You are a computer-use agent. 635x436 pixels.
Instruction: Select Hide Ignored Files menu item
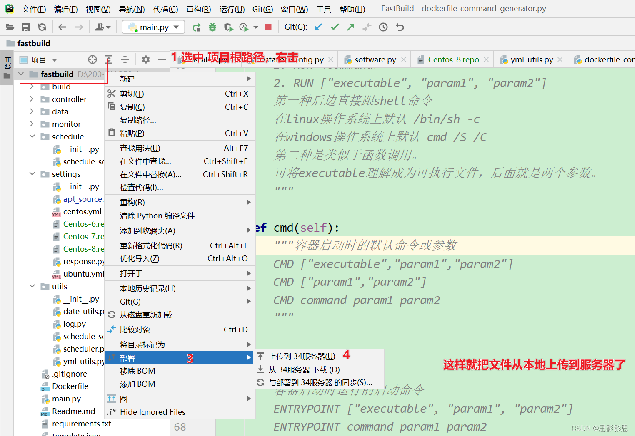click(x=180, y=412)
